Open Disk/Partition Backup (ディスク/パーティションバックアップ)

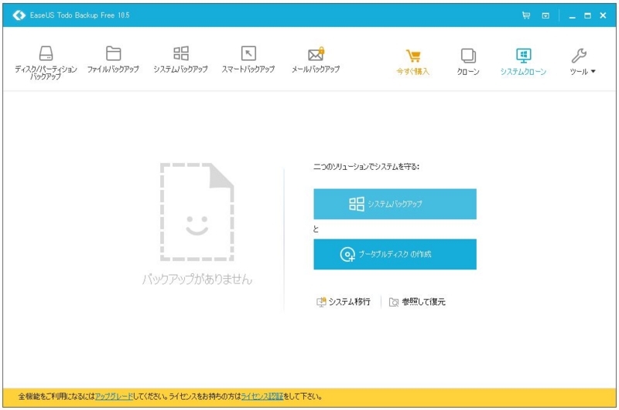click(x=46, y=63)
